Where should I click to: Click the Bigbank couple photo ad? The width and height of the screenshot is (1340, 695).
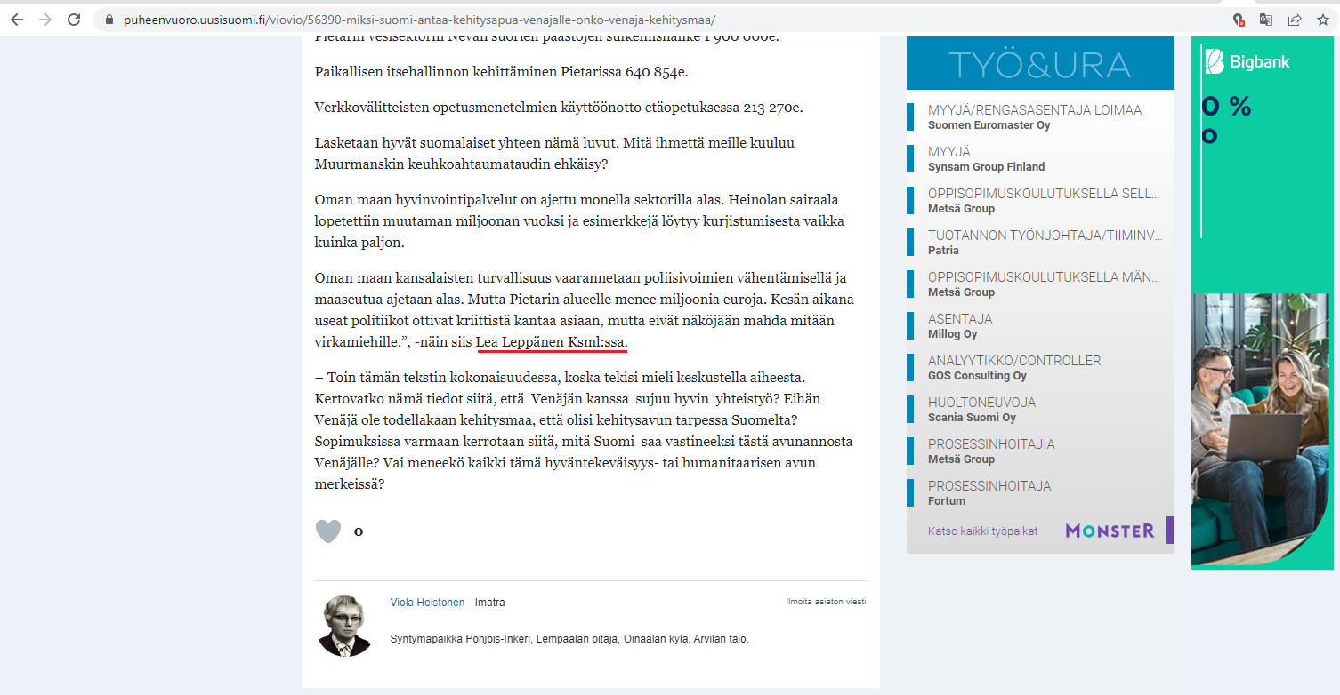coord(1262,429)
